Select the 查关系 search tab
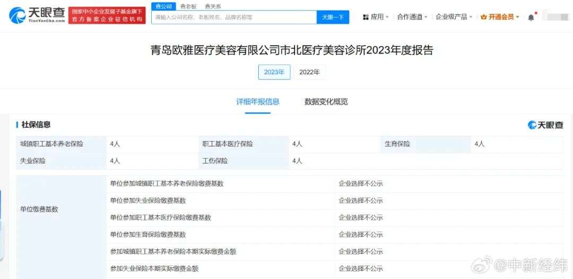 coord(213,6)
